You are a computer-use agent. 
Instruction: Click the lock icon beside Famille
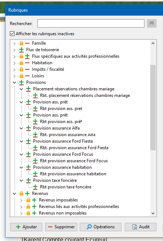click(21, 43)
